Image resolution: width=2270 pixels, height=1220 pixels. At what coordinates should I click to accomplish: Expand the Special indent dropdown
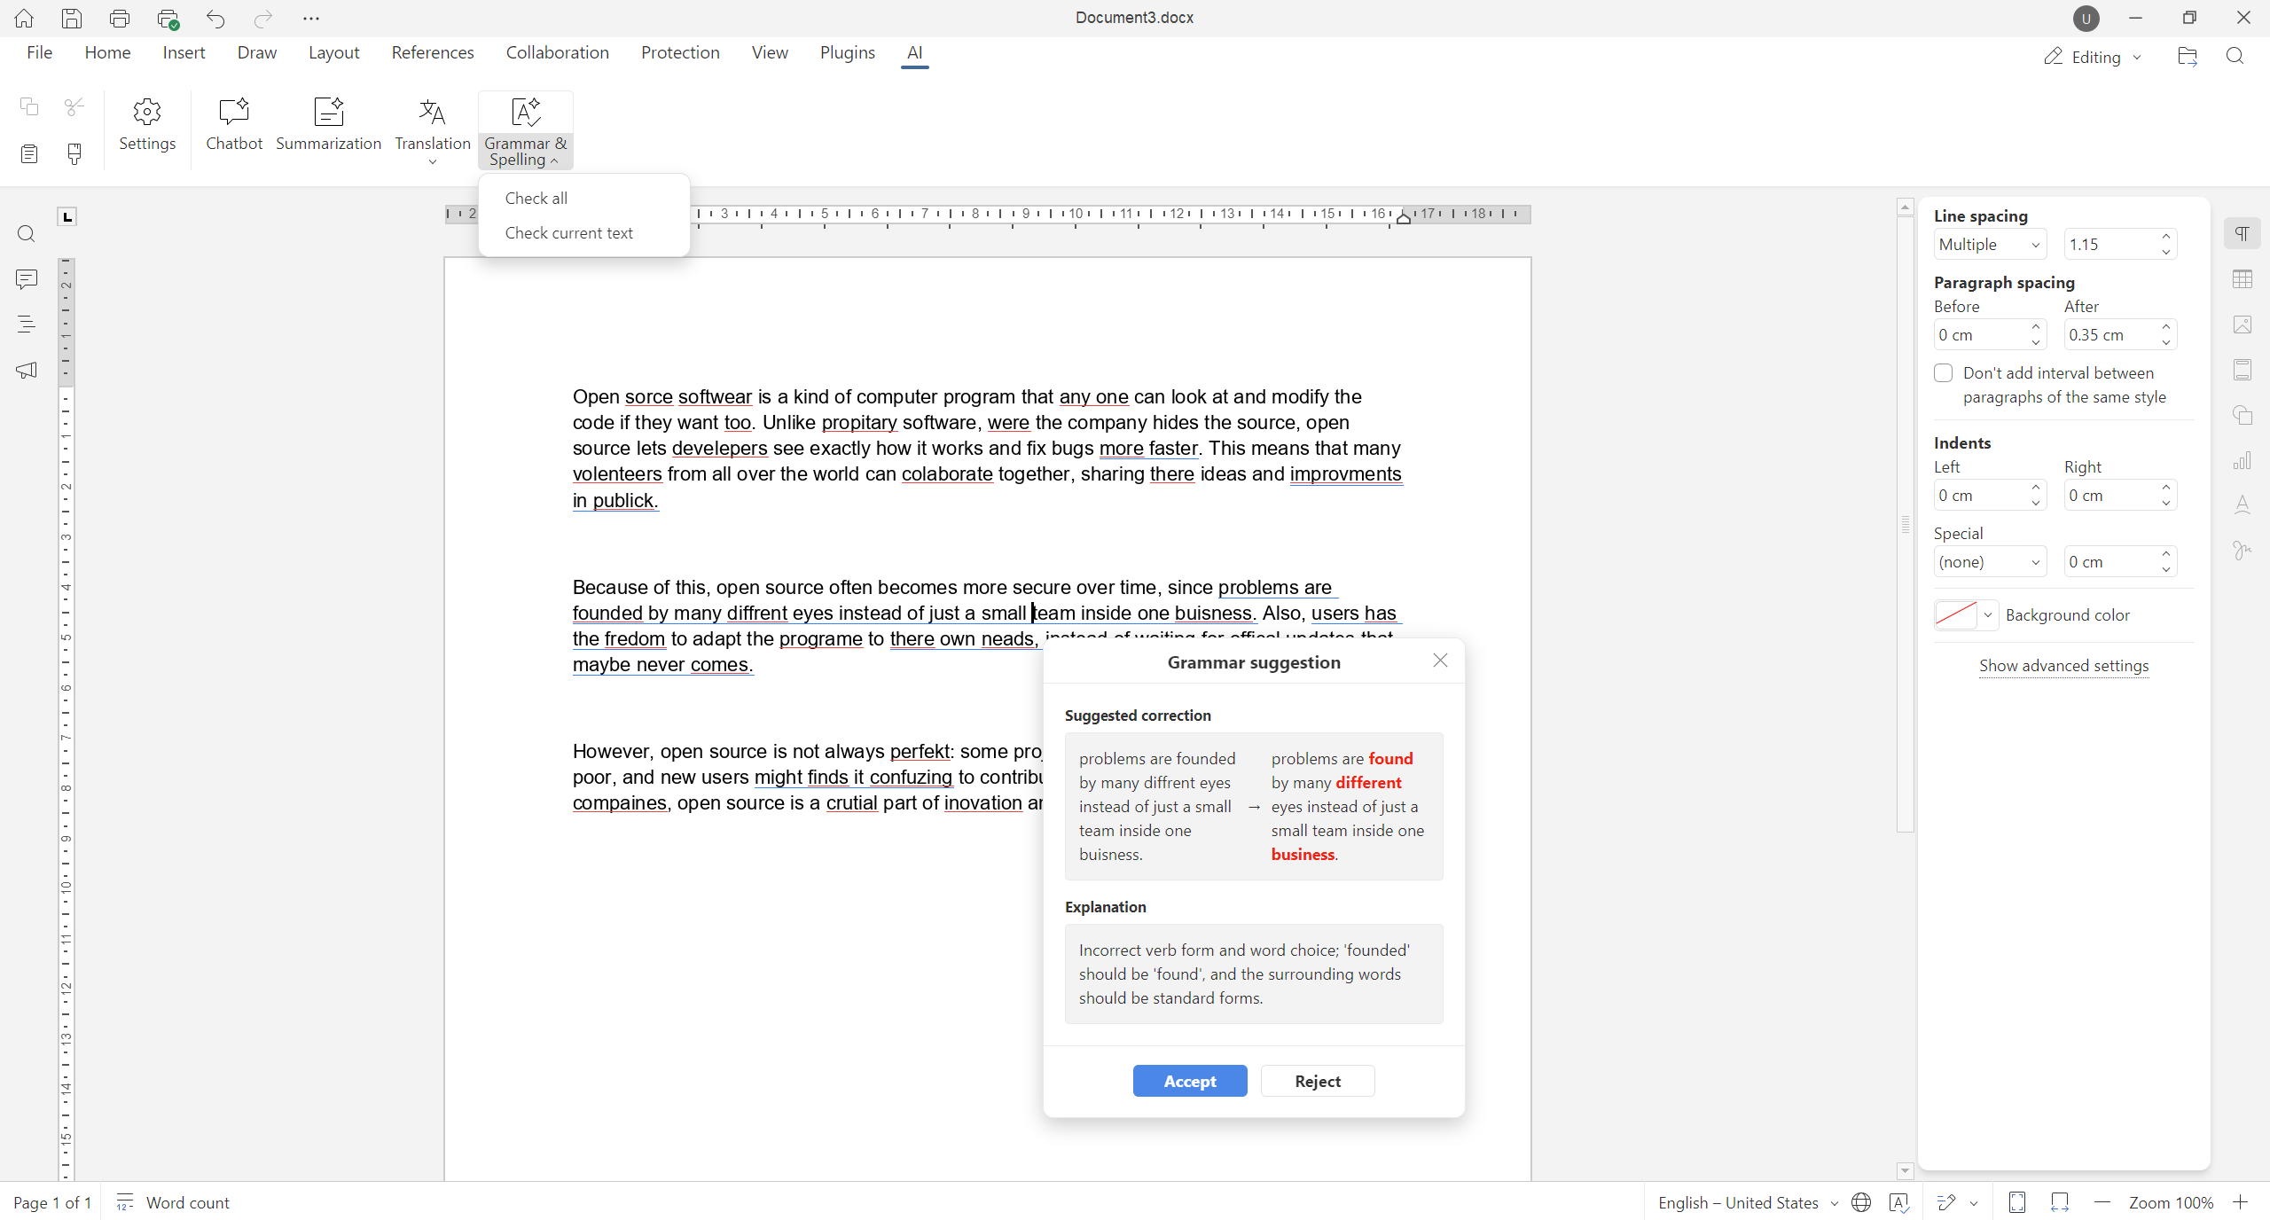click(x=1990, y=561)
